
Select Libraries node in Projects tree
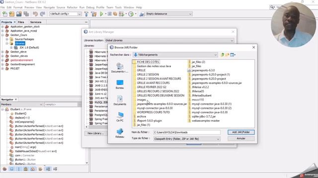click(20, 44)
